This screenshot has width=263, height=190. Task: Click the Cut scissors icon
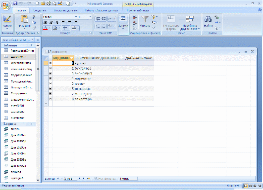point(34,17)
